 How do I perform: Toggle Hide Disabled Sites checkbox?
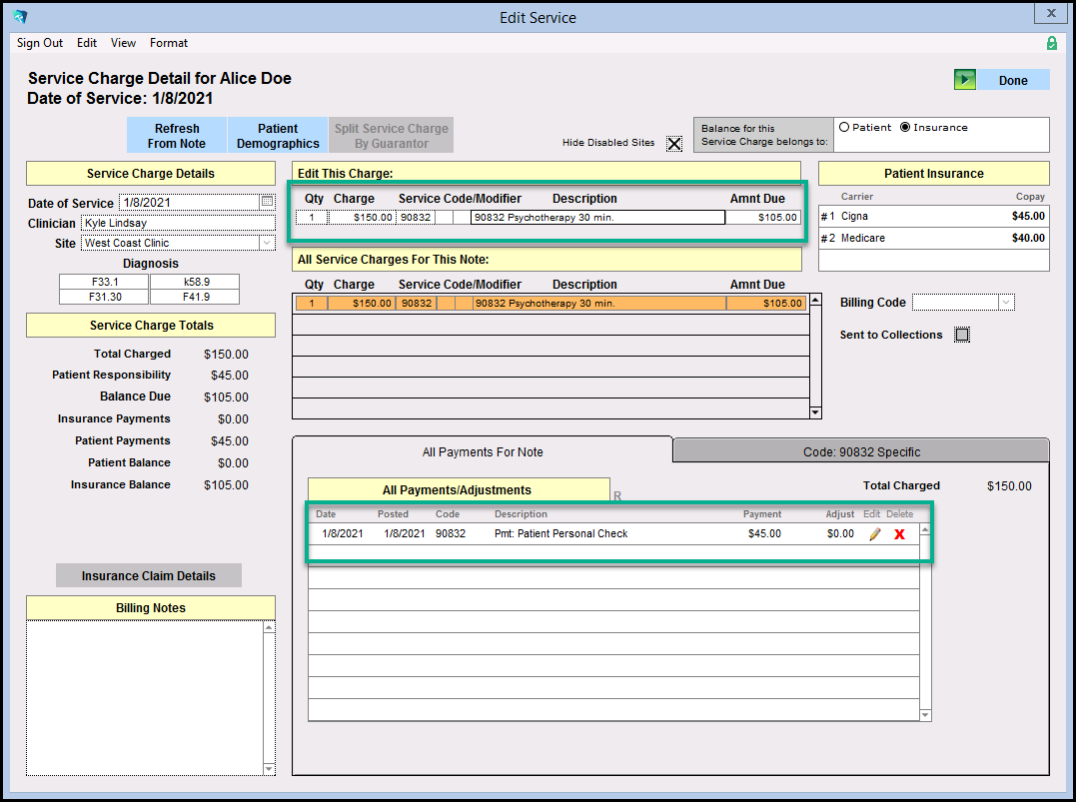tap(674, 143)
